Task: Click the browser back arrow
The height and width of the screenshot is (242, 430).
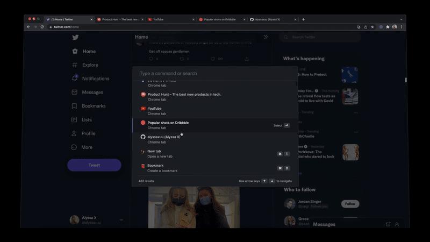Action: [x=28, y=27]
